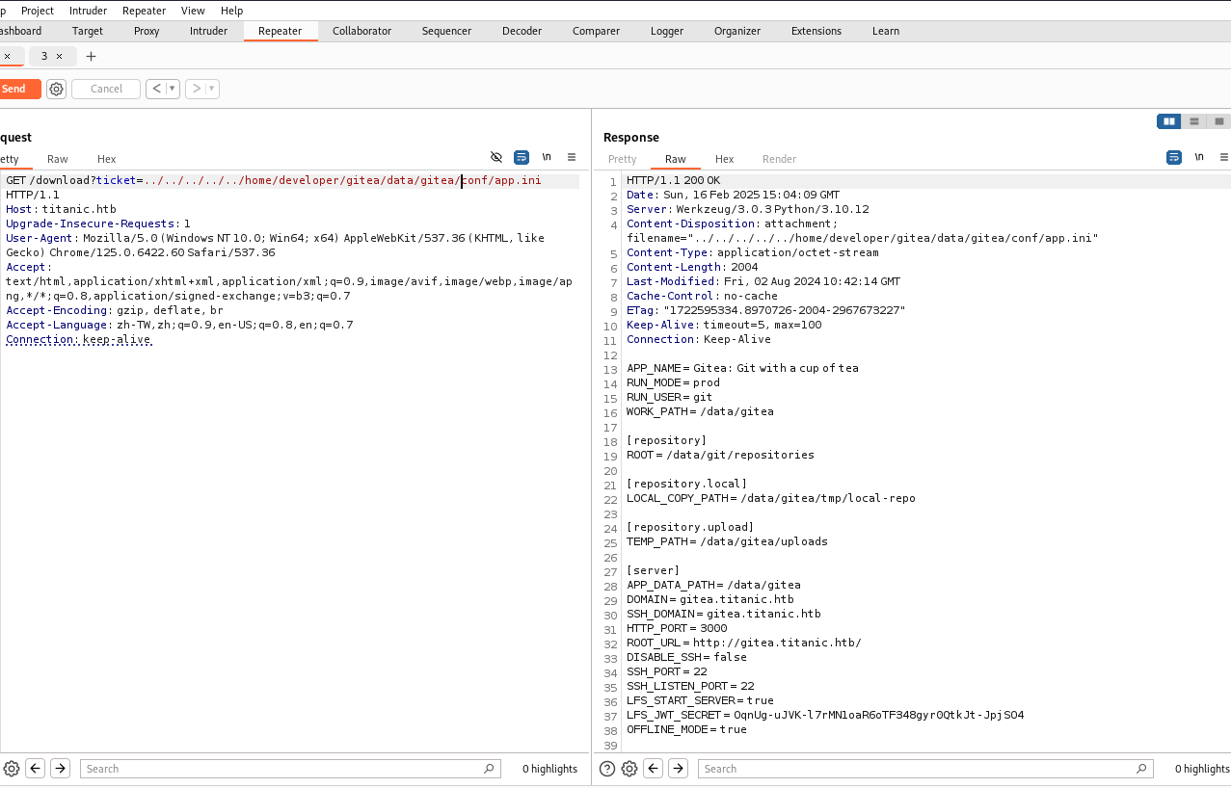This screenshot has width=1231, height=788.
Task: Click the DOMAIN = gitea.titanic.htb line
Action: 710,599
